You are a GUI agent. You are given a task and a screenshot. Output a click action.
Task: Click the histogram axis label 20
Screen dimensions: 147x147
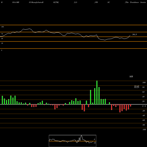pos(143,101)
